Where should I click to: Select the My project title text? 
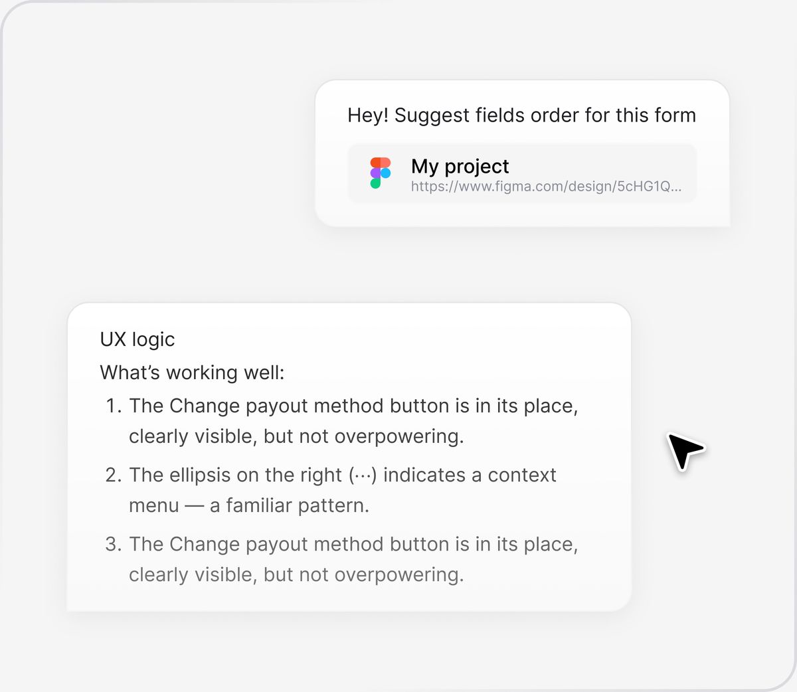coord(460,166)
